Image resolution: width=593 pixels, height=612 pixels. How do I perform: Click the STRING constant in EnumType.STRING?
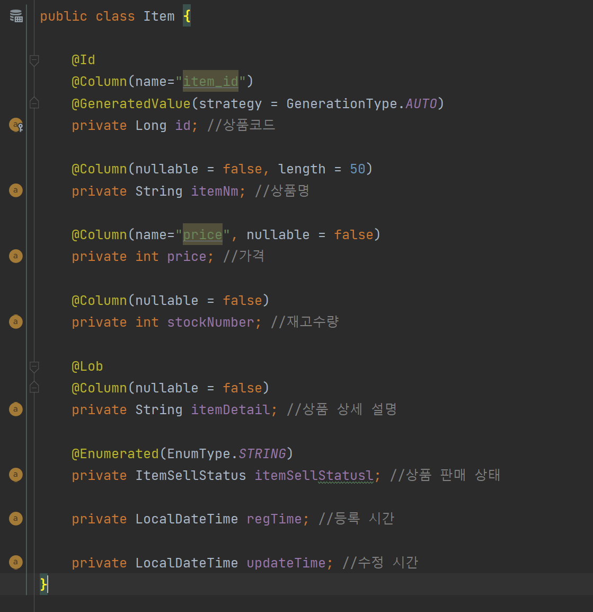coord(262,453)
